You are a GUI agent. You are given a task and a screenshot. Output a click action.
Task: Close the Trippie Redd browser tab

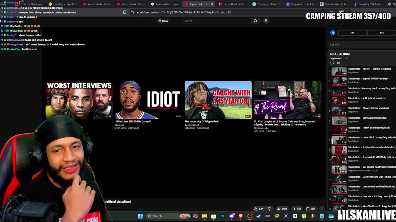212,4
